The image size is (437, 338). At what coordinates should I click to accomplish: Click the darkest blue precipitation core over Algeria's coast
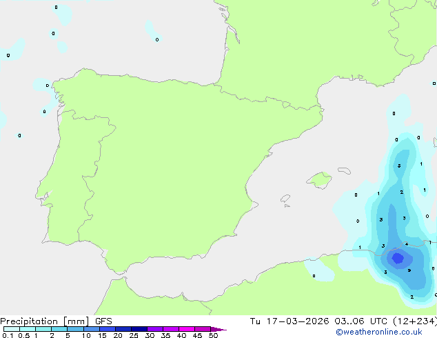(398, 258)
